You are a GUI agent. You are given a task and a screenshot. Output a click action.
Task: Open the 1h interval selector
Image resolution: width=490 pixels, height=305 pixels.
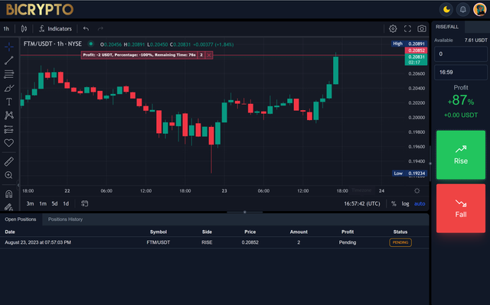[x=6, y=29]
